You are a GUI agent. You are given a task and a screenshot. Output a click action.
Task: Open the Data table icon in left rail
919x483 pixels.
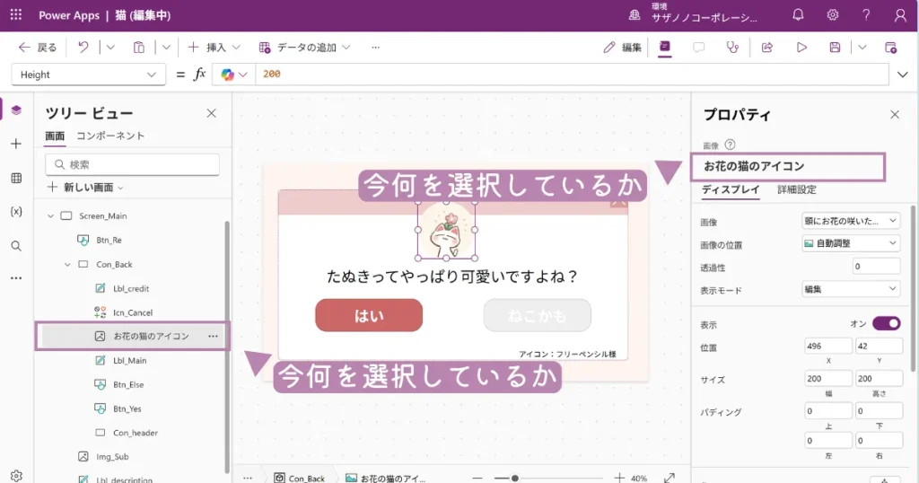pyautogui.click(x=16, y=178)
